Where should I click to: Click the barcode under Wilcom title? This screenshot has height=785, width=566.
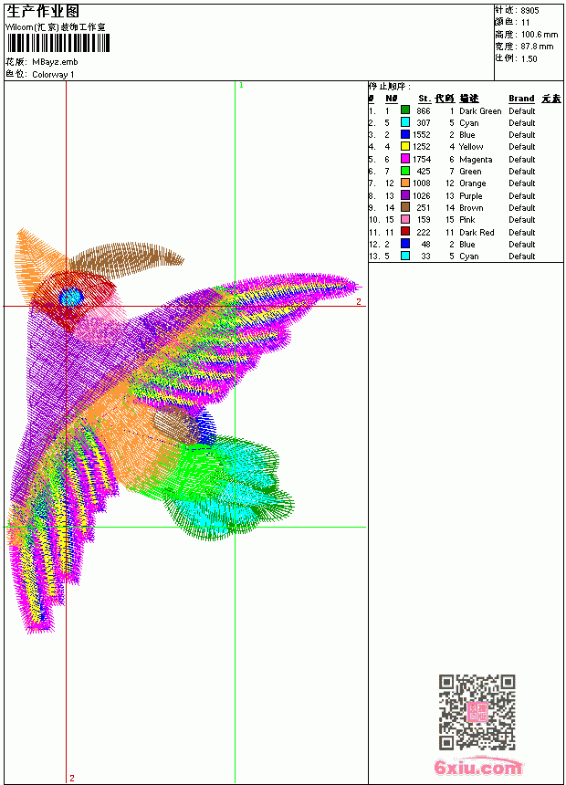pyautogui.click(x=58, y=44)
